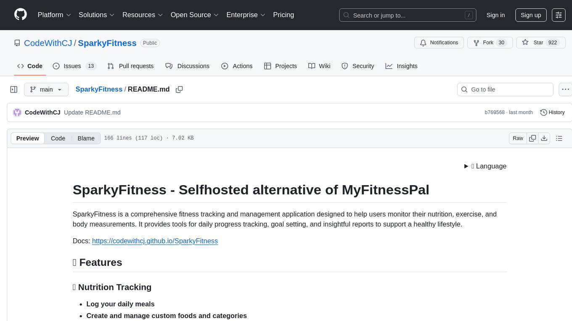Image resolution: width=572 pixels, height=321 pixels.
Task: Click the SparkyFitness Selfhosted alternative title heading
Action: (x=251, y=190)
